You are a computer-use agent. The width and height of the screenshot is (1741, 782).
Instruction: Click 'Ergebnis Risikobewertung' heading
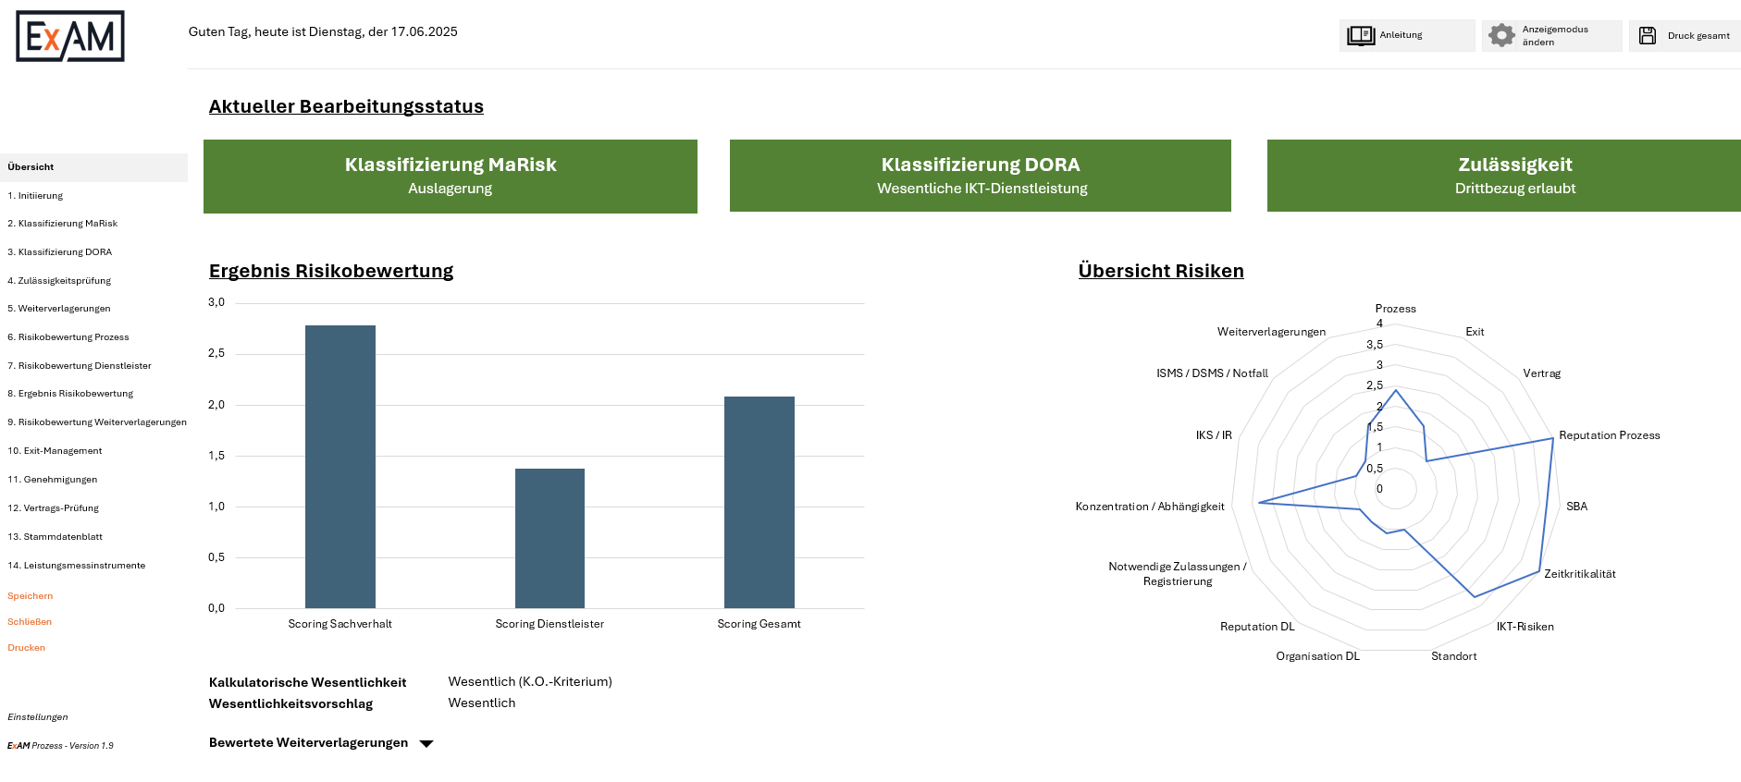click(x=331, y=271)
